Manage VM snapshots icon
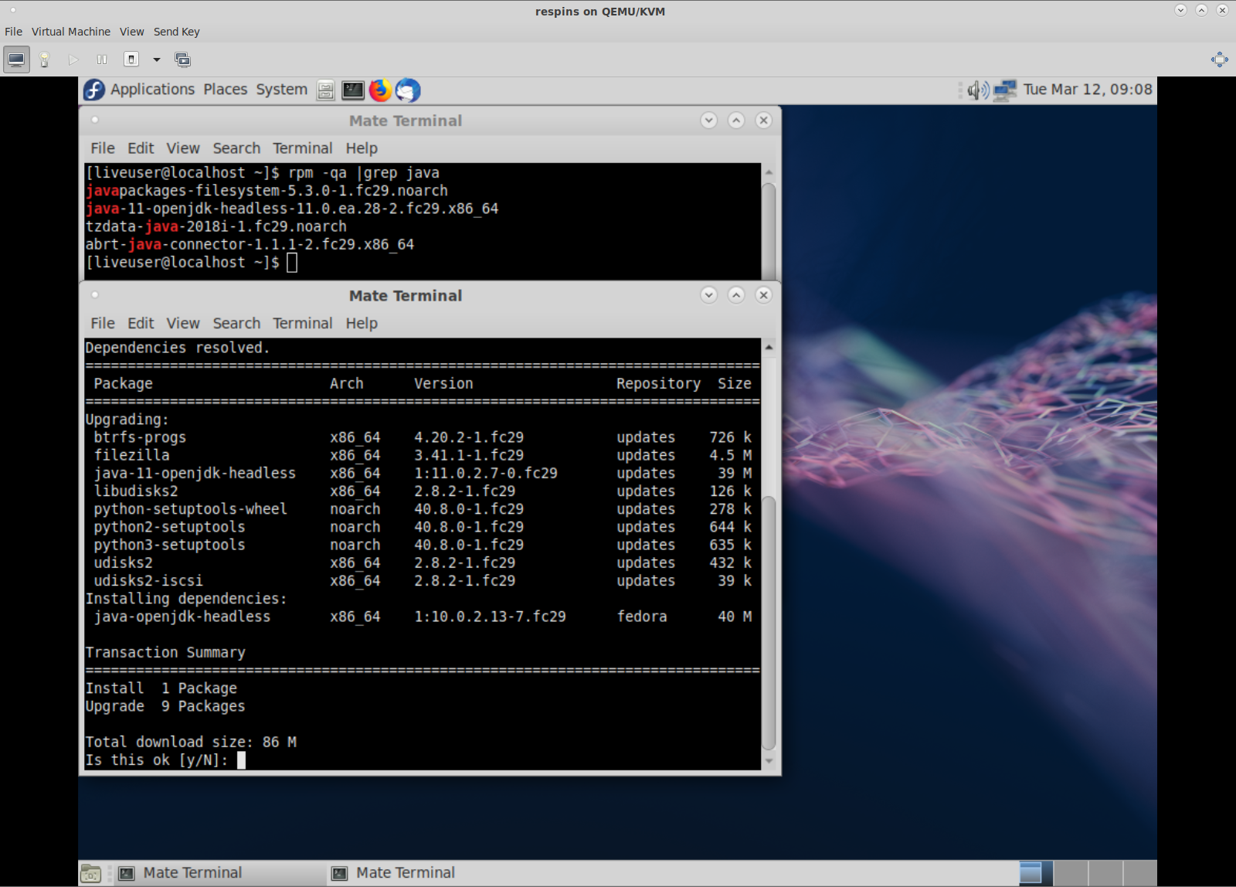The width and height of the screenshot is (1236, 887). pos(182,59)
